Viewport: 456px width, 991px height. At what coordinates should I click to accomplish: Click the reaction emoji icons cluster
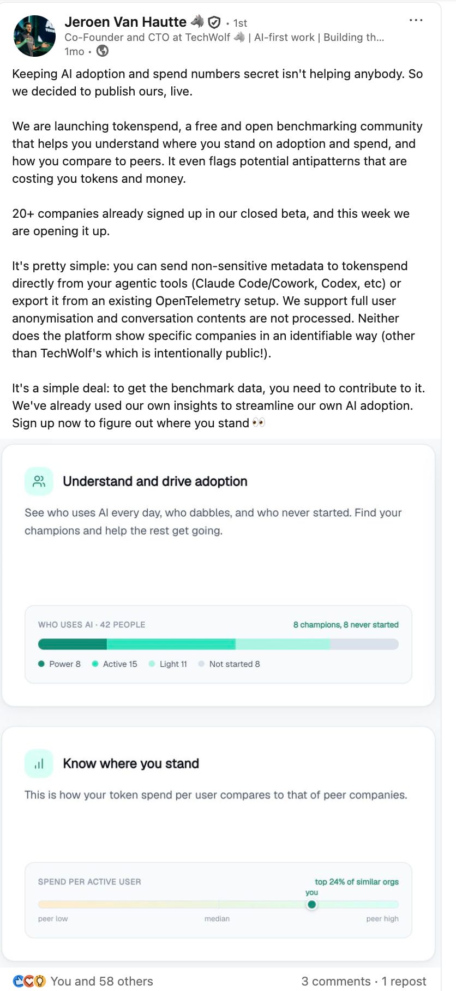pyautogui.click(x=29, y=981)
